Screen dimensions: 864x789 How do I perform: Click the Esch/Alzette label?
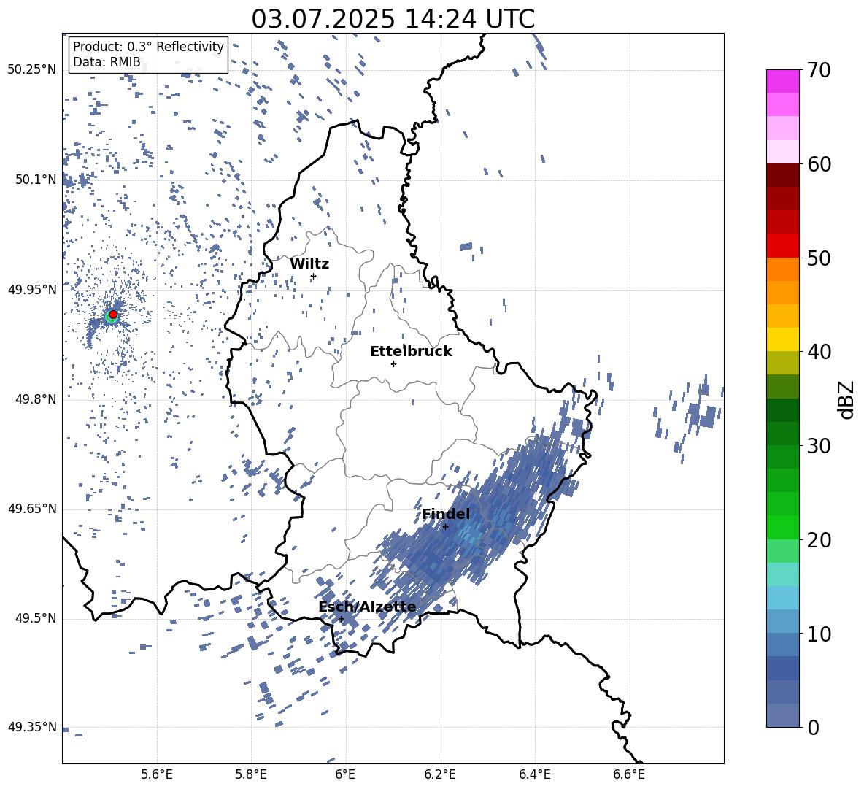tap(368, 607)
